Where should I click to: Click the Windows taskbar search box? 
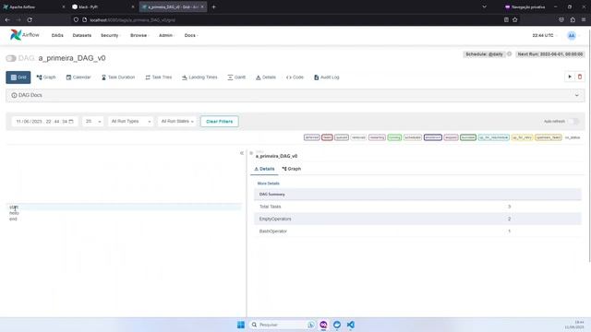click(x=282, y=325)
